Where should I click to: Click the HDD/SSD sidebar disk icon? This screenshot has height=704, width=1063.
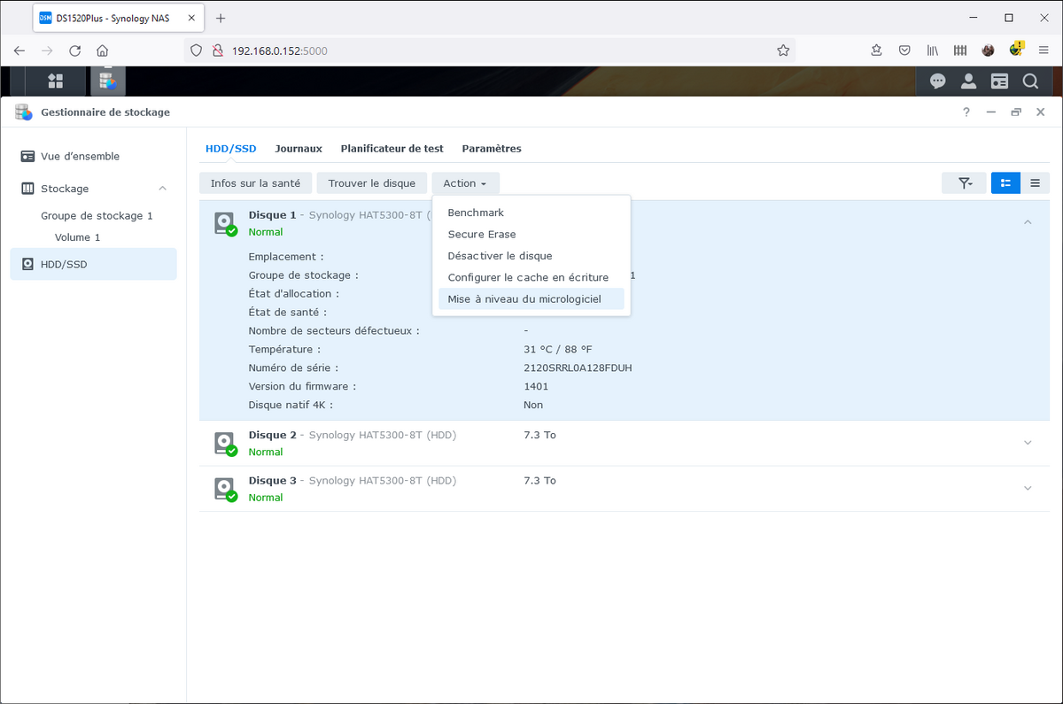(27, 264)
